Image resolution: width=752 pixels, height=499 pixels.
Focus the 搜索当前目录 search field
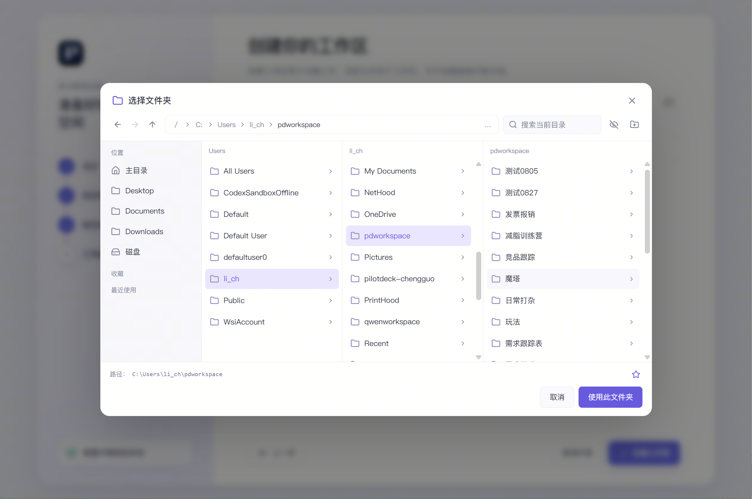pyautogui.click(x=552, y=125)
